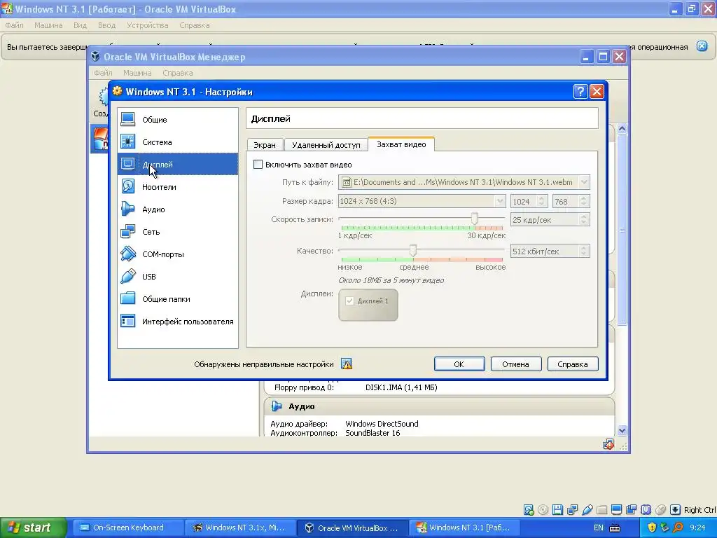Switch to the Экран tab
Image resolution: width=717 pixels, height=538 pixels.
click(x=265, y=144)
